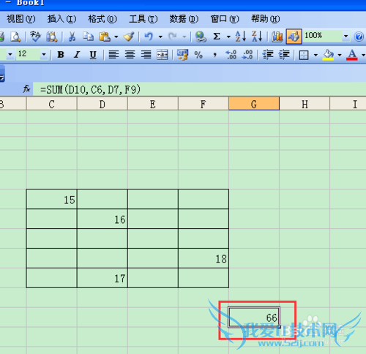The width and height of the screenshot is (366, 354).
Task: Open the 格式(O) menu
Action: 102,19
